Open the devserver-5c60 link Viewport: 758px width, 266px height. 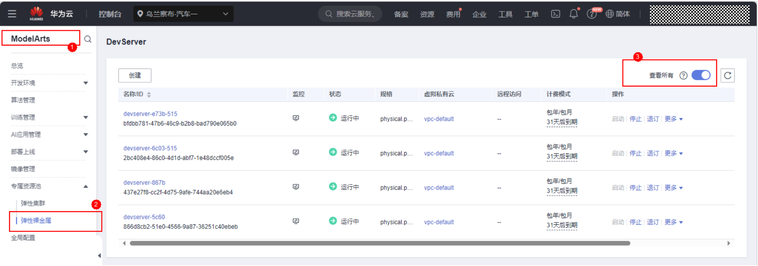[144, 217]
